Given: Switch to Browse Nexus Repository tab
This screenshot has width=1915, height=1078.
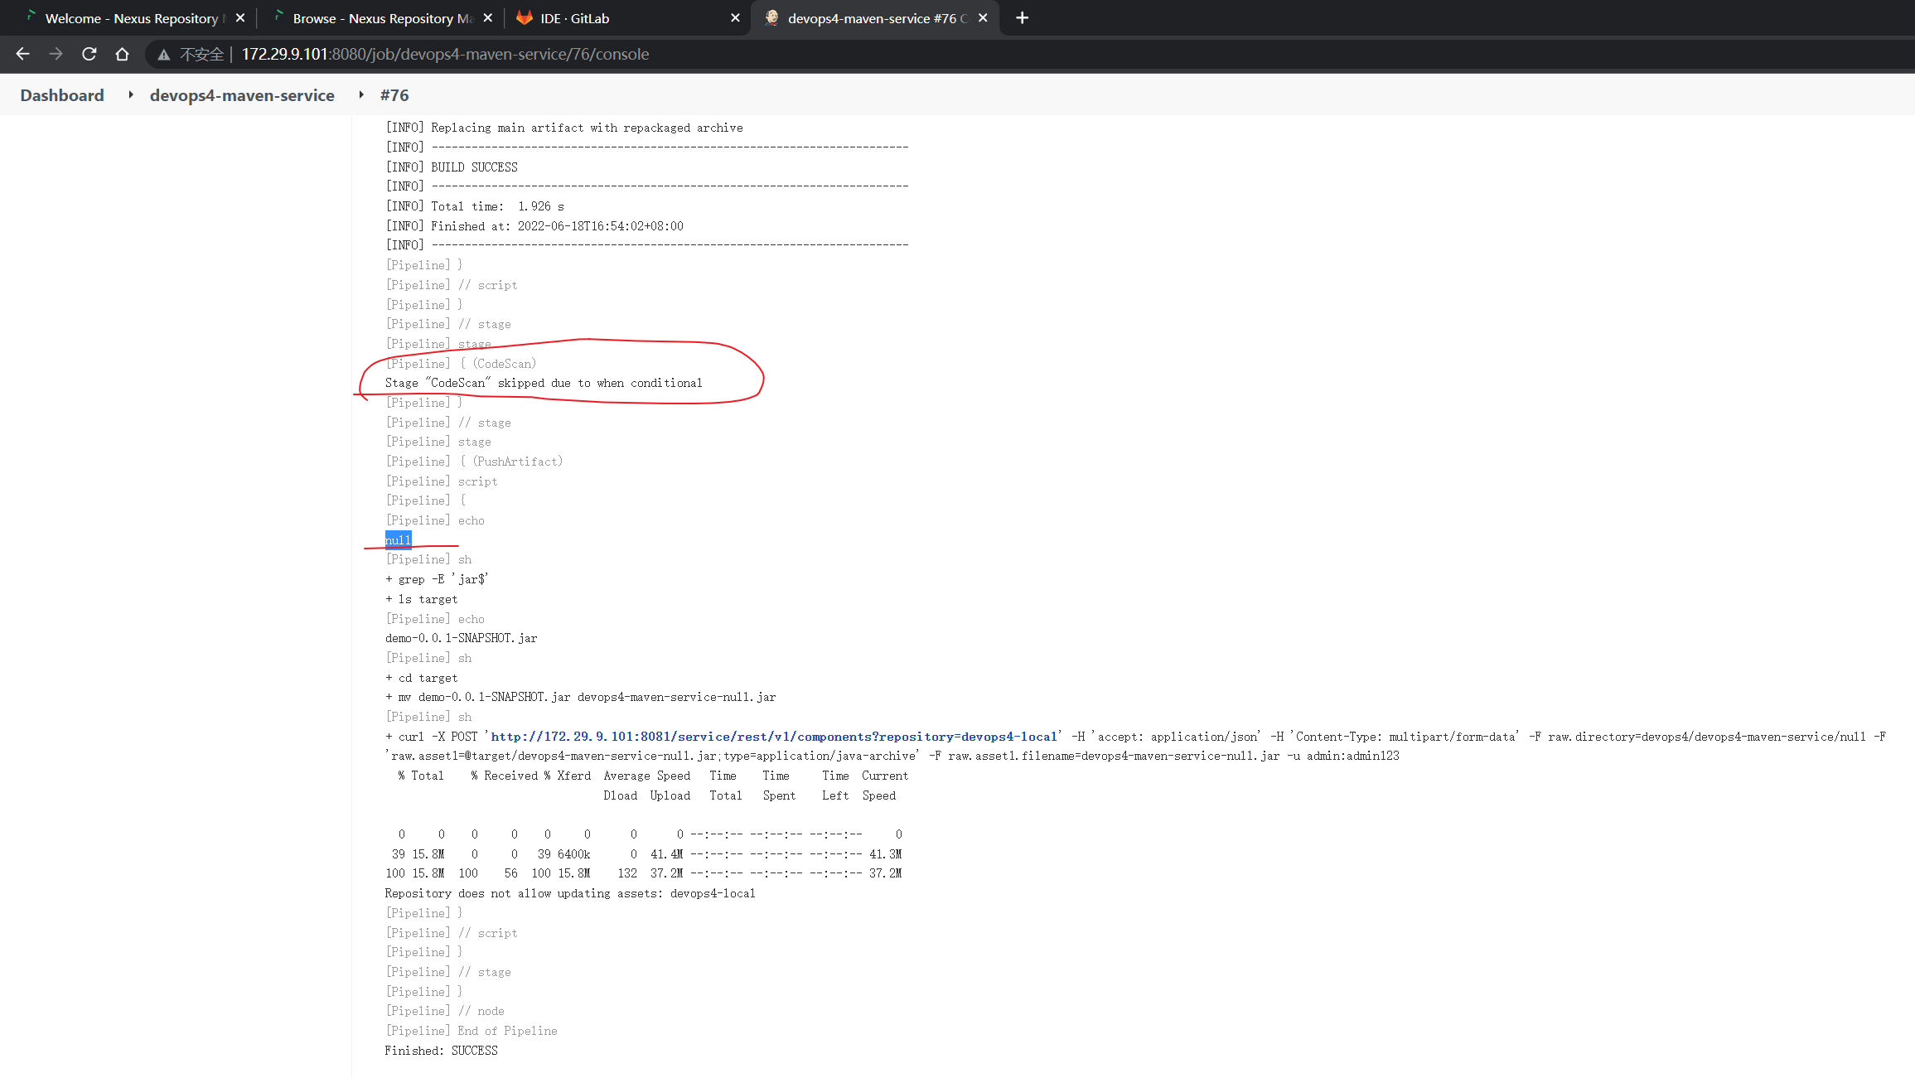Looking at the screenshot, I should (x=377, y=17).
